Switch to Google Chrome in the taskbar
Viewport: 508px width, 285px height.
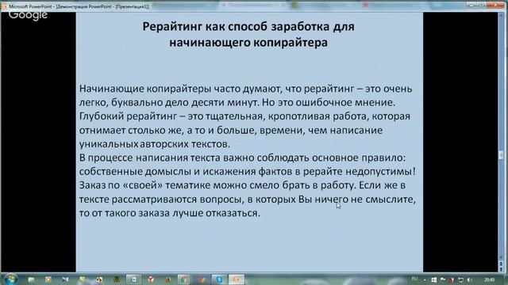click(183, 279)
